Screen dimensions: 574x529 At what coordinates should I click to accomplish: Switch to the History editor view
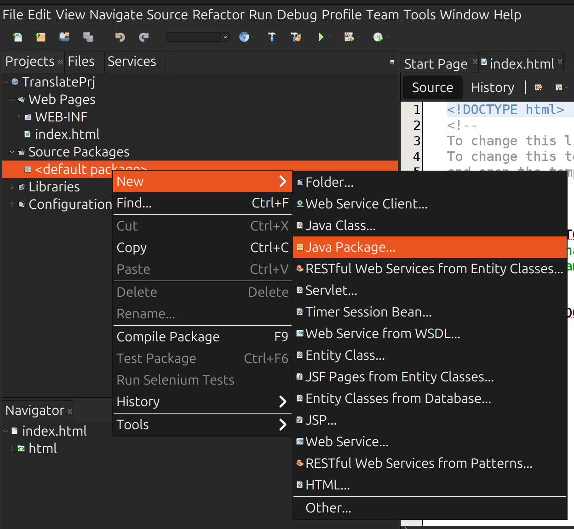click(x=492, y=88)
